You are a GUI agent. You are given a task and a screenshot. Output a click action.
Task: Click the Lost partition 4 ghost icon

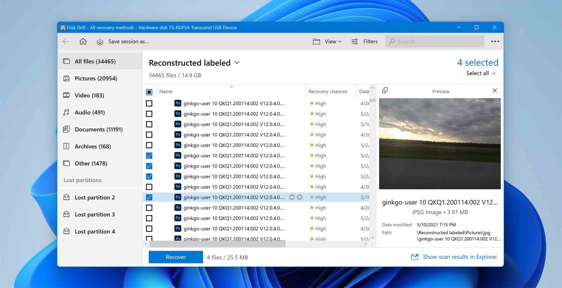(x=66, y=231)
